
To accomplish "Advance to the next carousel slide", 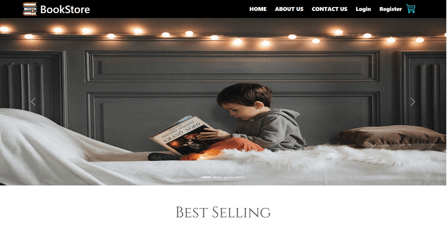I will pyautogui.click(x=413, y=102).
